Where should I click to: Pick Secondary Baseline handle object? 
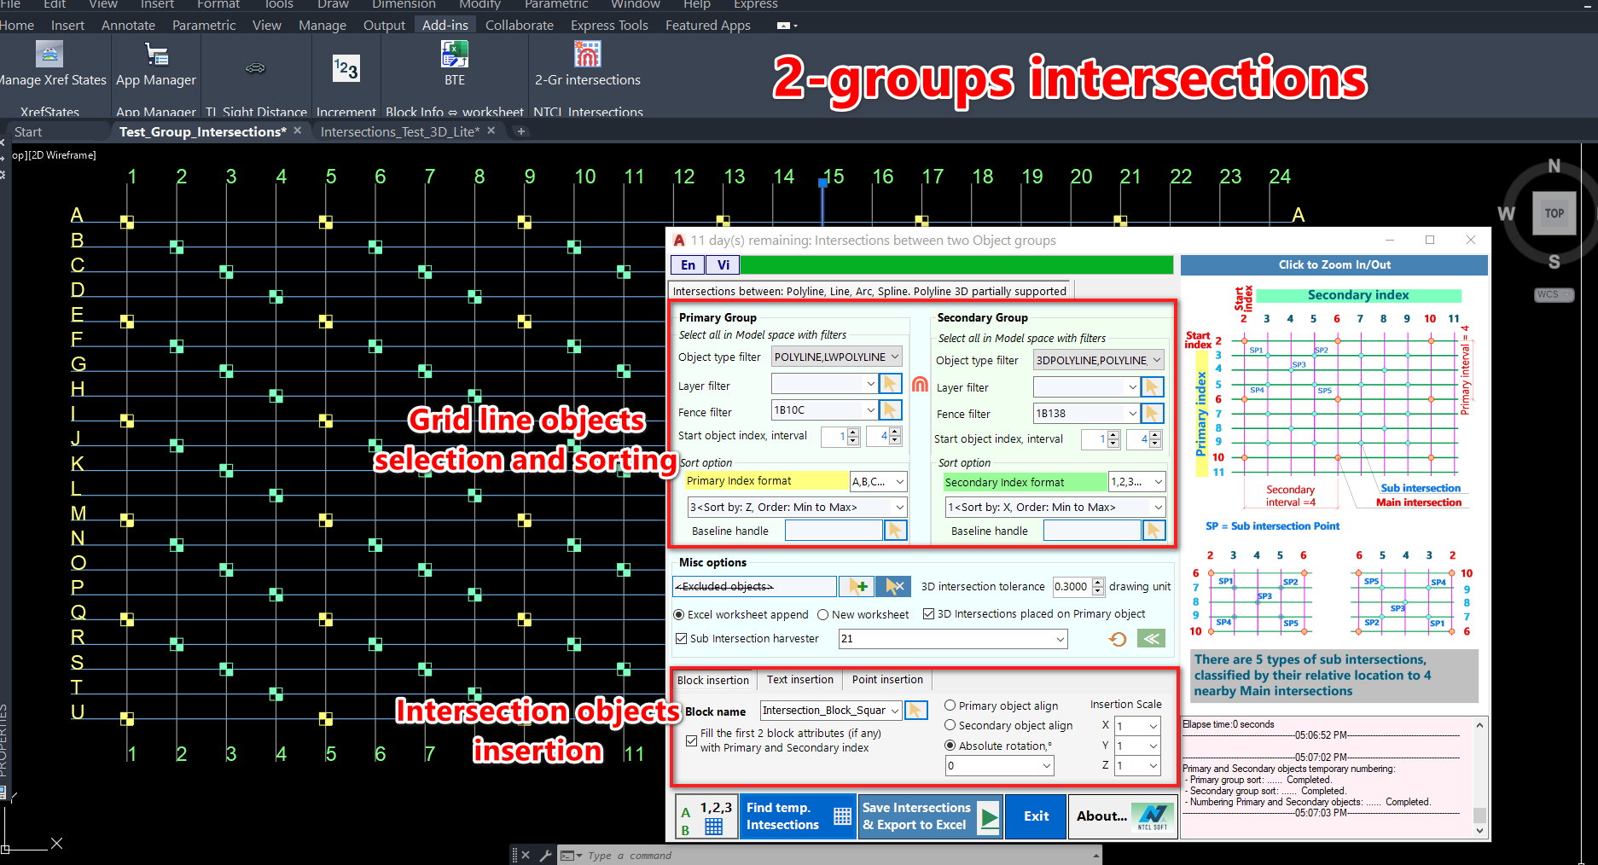click(x=1153, y=531)
